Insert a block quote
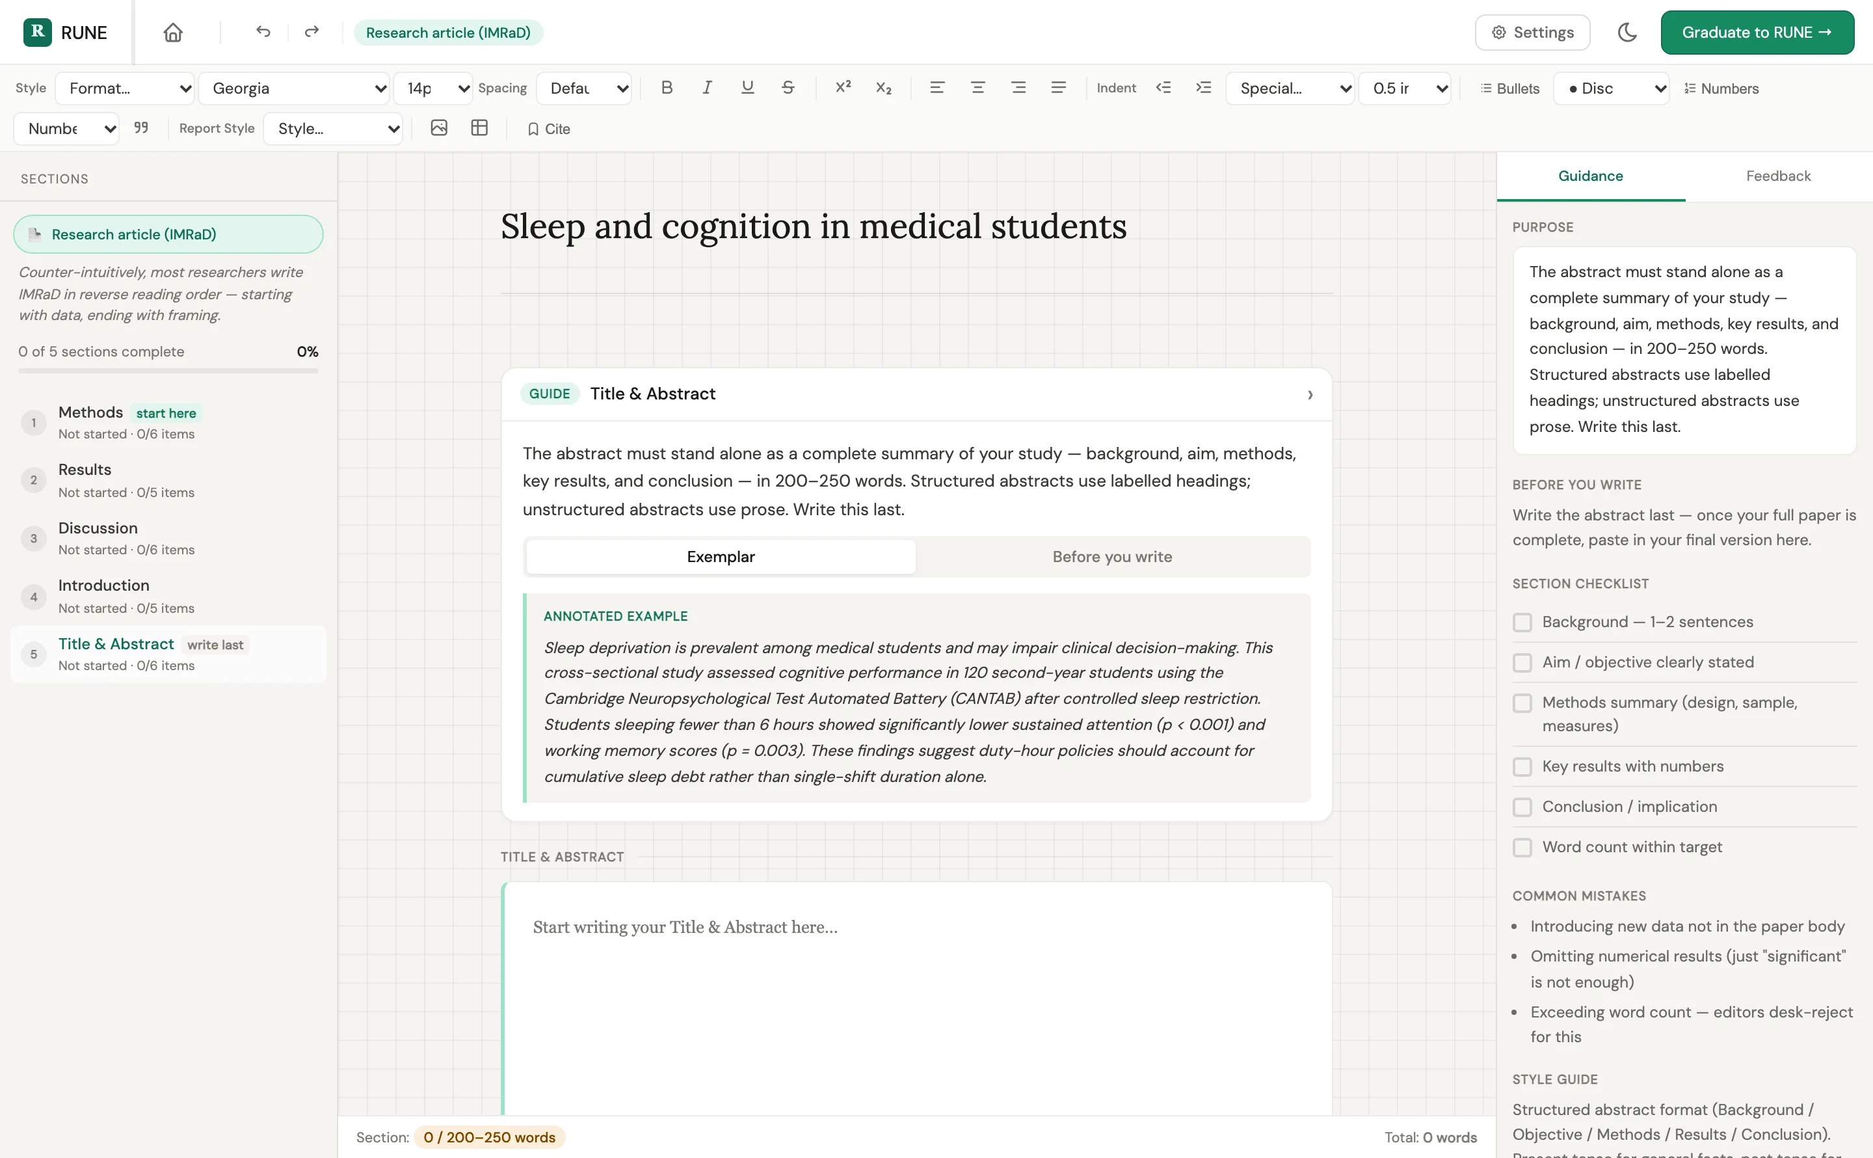 point(141,128)
